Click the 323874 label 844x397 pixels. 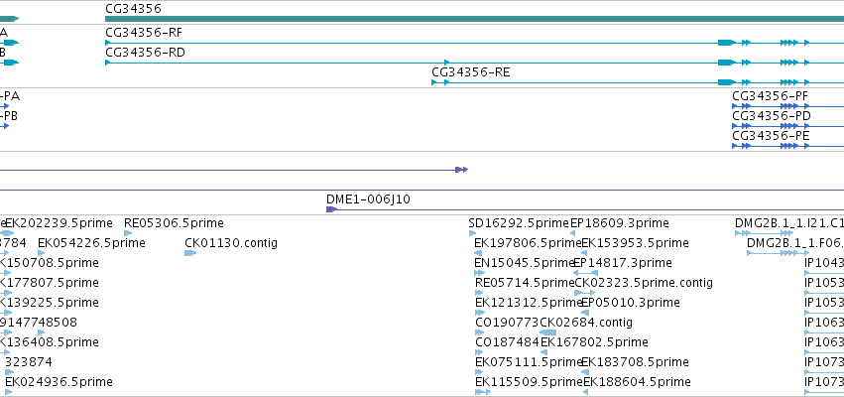[x=29, y=363]
